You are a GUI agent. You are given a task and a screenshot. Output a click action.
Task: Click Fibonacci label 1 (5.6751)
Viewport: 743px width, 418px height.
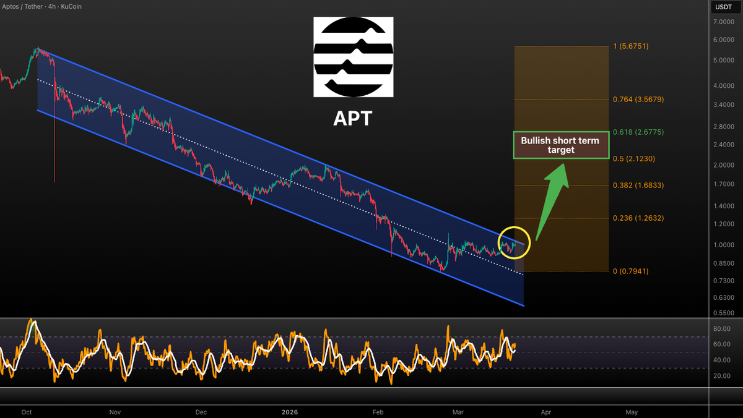click(x=631, y=46)
